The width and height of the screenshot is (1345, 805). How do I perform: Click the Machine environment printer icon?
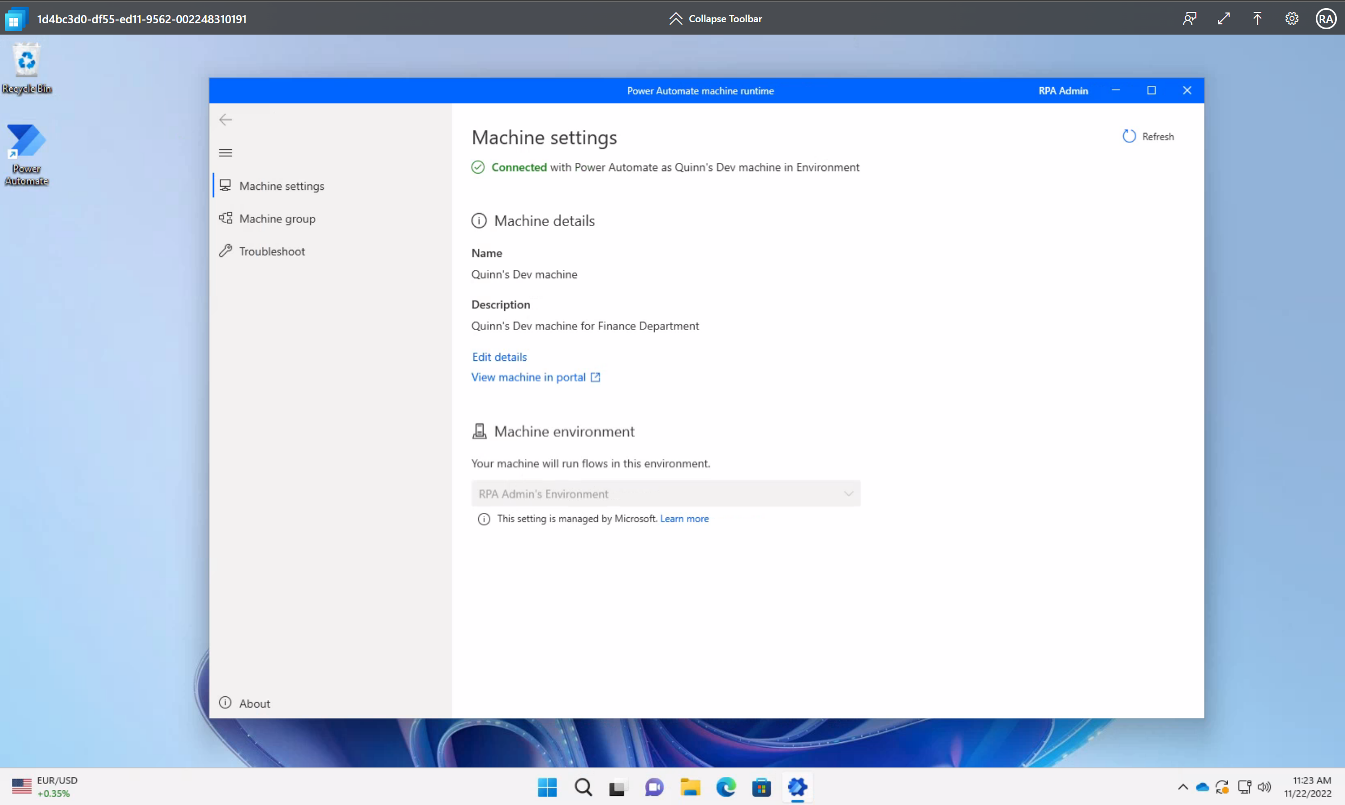coord(478,430)
